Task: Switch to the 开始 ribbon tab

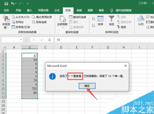Action: tap(18, 10)
